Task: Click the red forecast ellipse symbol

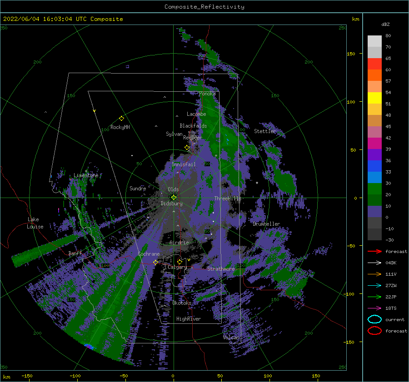Action: [374, 331]
